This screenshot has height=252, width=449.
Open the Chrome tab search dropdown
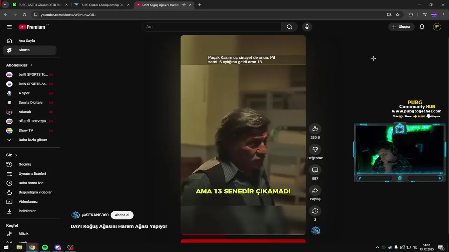click(5, 5)
